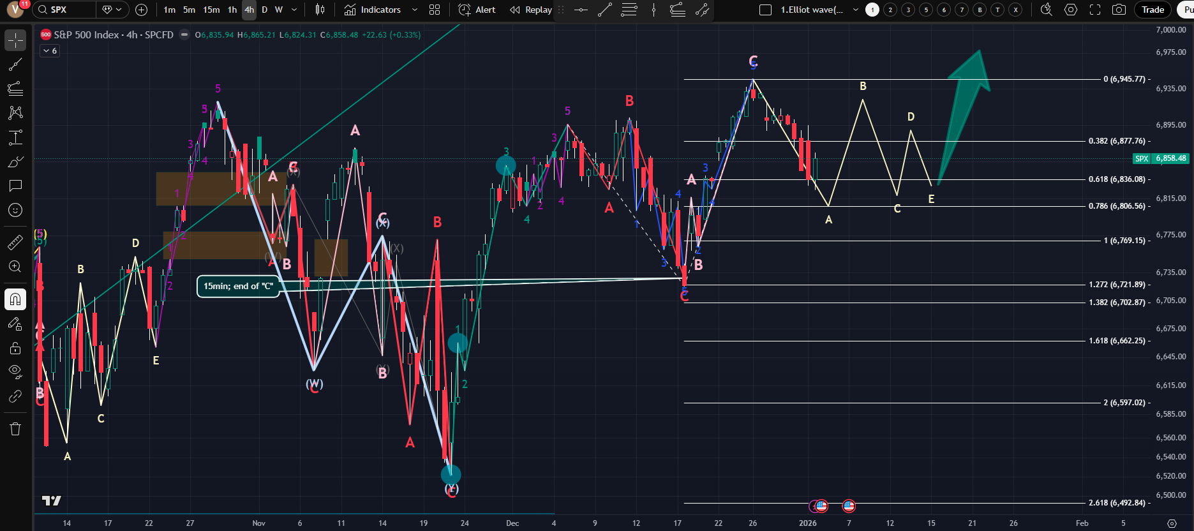Switch to the 1h timeframe
1194x531 pixels.
coord(232,10)
